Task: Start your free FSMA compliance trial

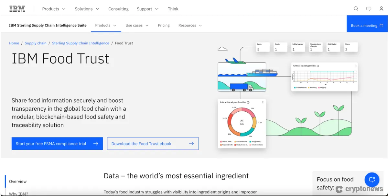Action: 57,144
